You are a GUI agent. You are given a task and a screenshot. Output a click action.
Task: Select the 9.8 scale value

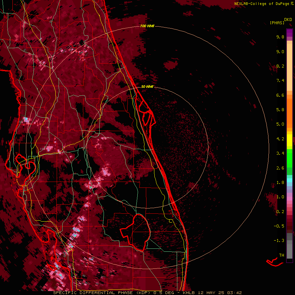[x=280, y=37]
